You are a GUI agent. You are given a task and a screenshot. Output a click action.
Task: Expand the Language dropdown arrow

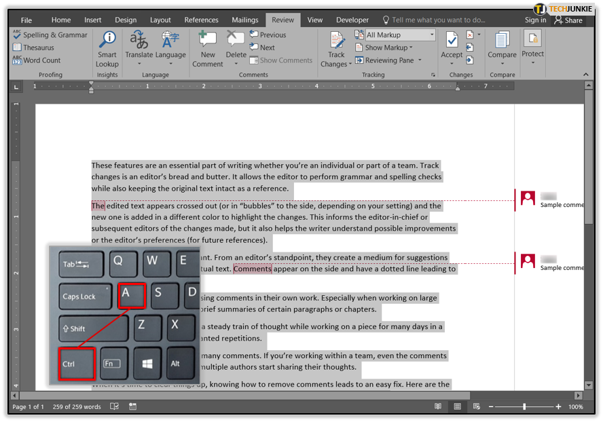[x=170, y=64]
